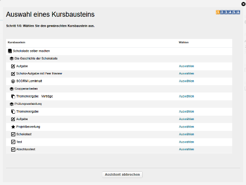Click Schoko-Aufgabe mit Peer Review label
The height and width of the screenshot is (185, 246).
pos(39,73)
